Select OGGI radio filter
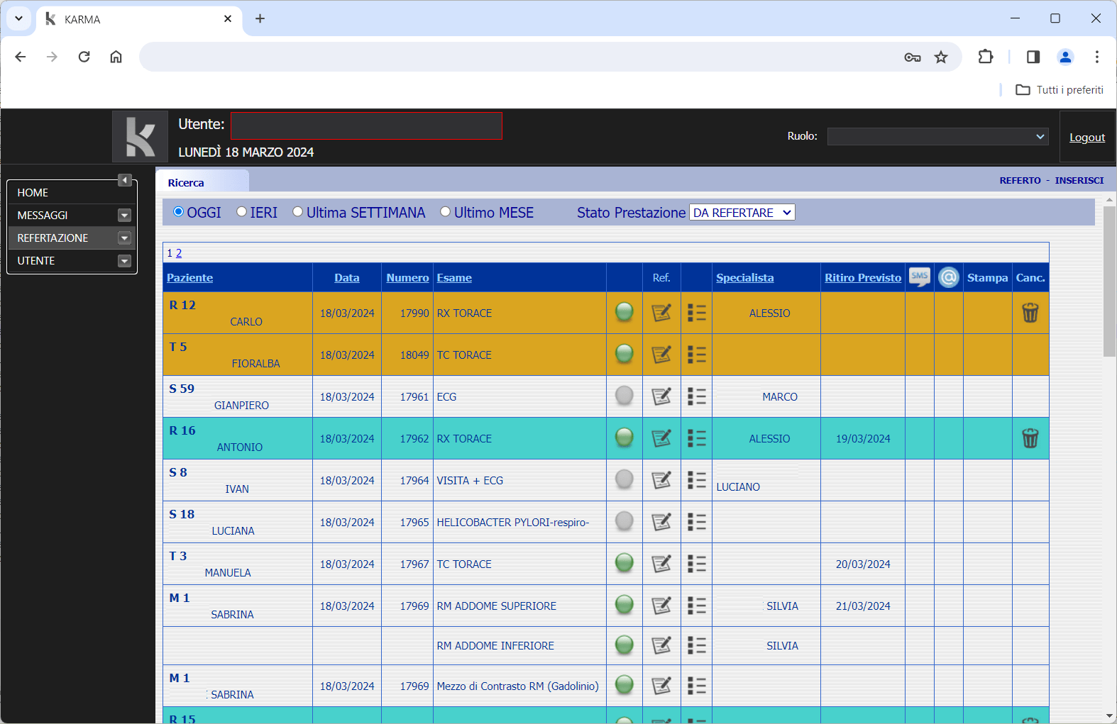 179,211
